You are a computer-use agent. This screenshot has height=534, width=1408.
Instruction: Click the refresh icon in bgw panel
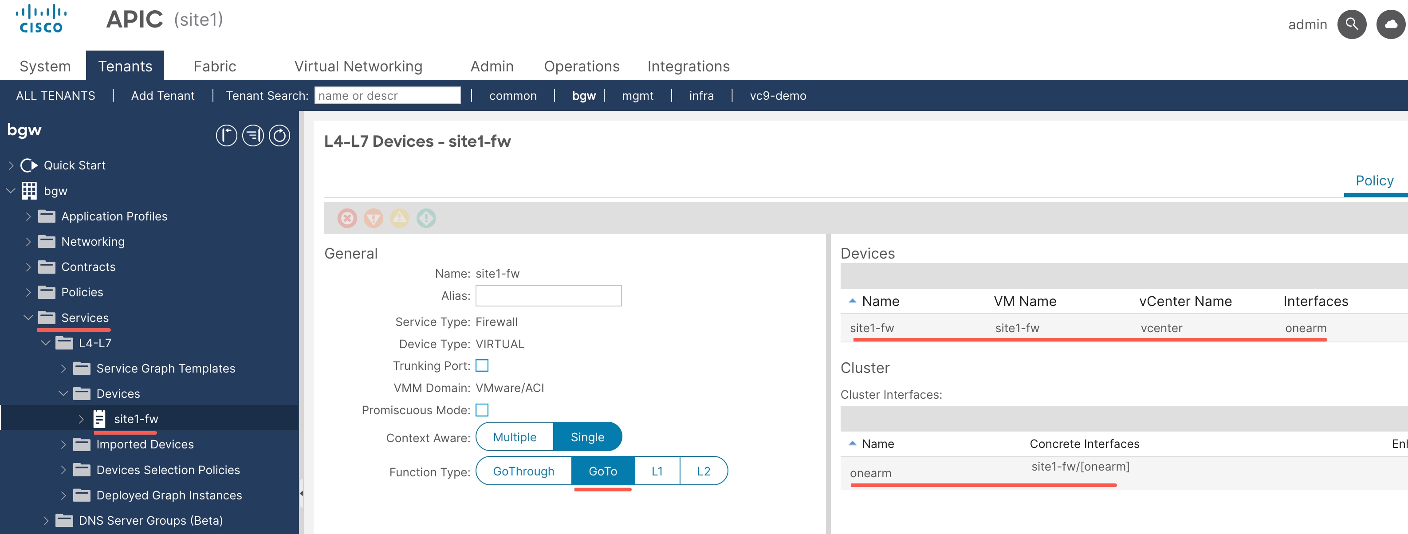click(x=279, y=136)
